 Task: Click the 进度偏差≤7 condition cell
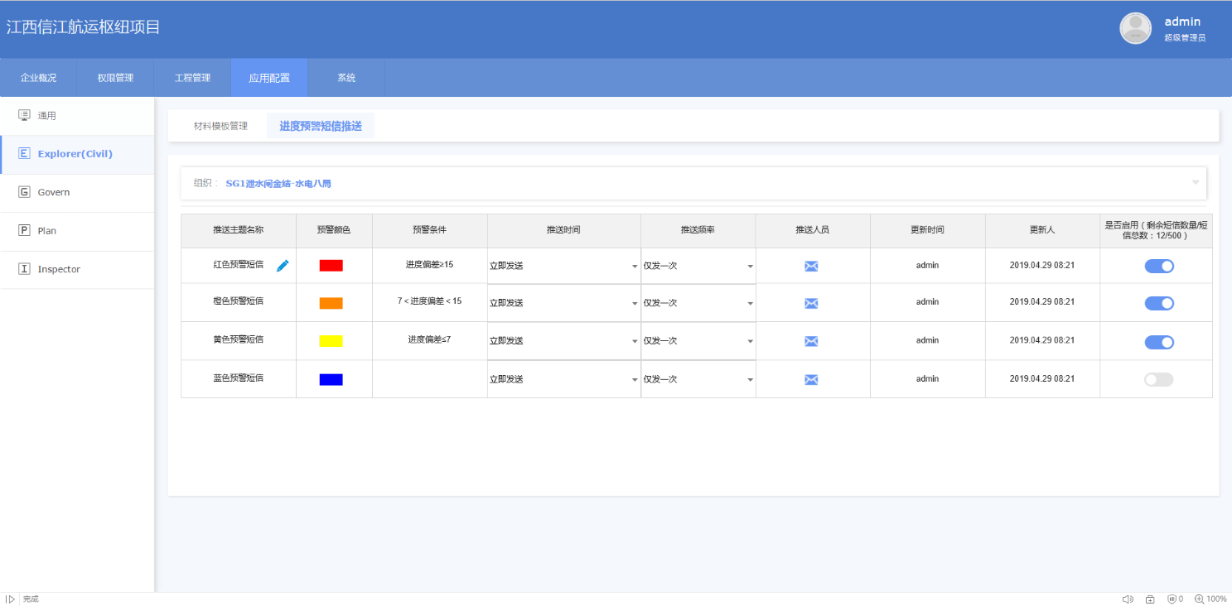[429, 339]
